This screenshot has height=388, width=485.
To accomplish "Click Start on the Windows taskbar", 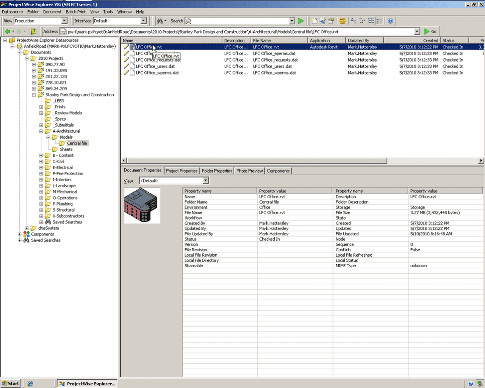I will (x=10, y=383).
